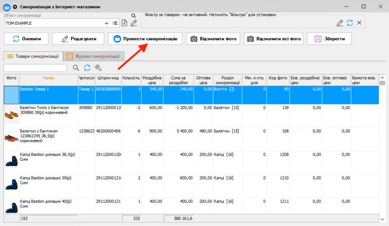Switch to the Журнал синхронізації tab
This screenshot has height=226, width=389.
[x=94, y=56]
